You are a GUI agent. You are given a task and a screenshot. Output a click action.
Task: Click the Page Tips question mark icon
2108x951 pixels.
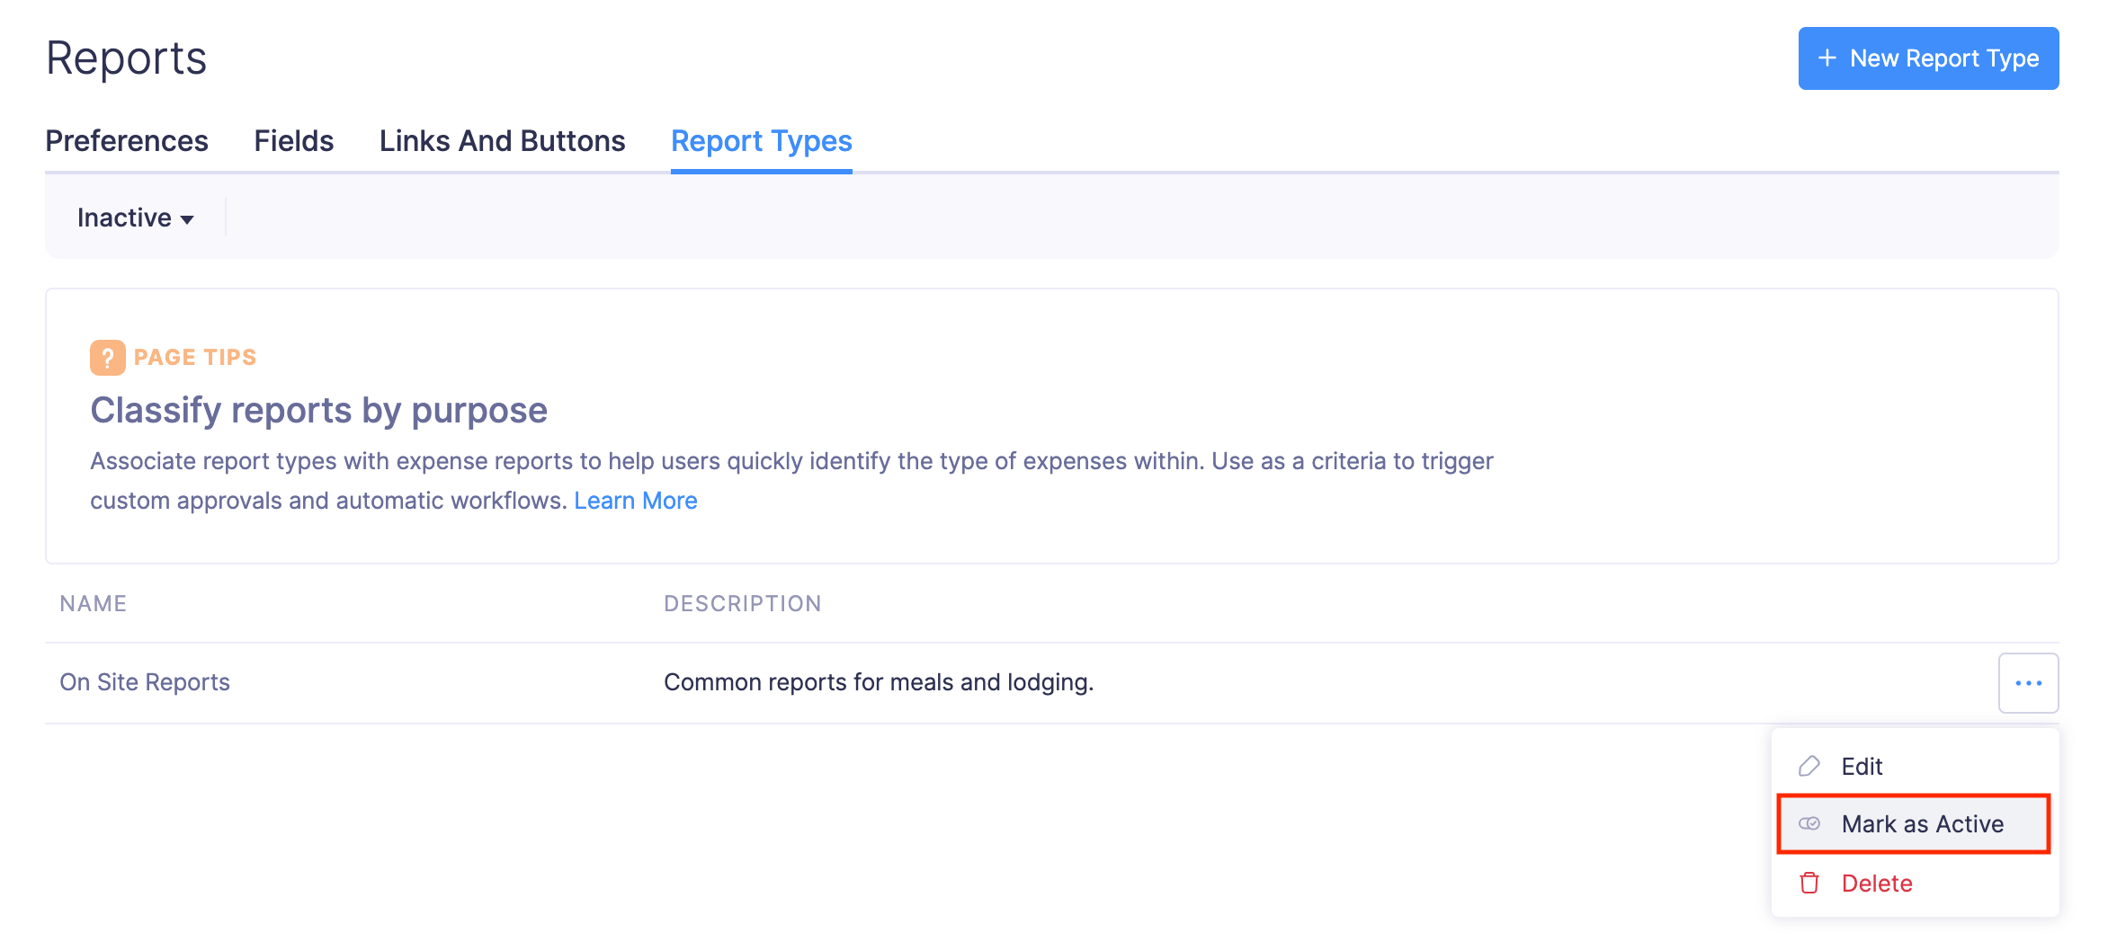[108, 356]
